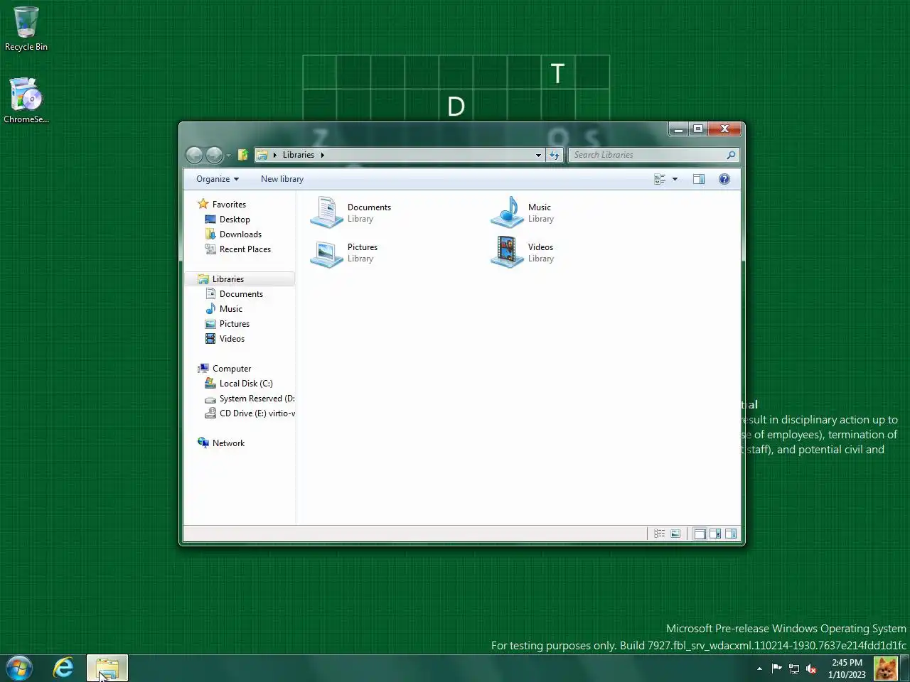Open Local Disk (C:) in navigation pane
910x682 pixels.
pyautogui.click(x=246, y=384)
